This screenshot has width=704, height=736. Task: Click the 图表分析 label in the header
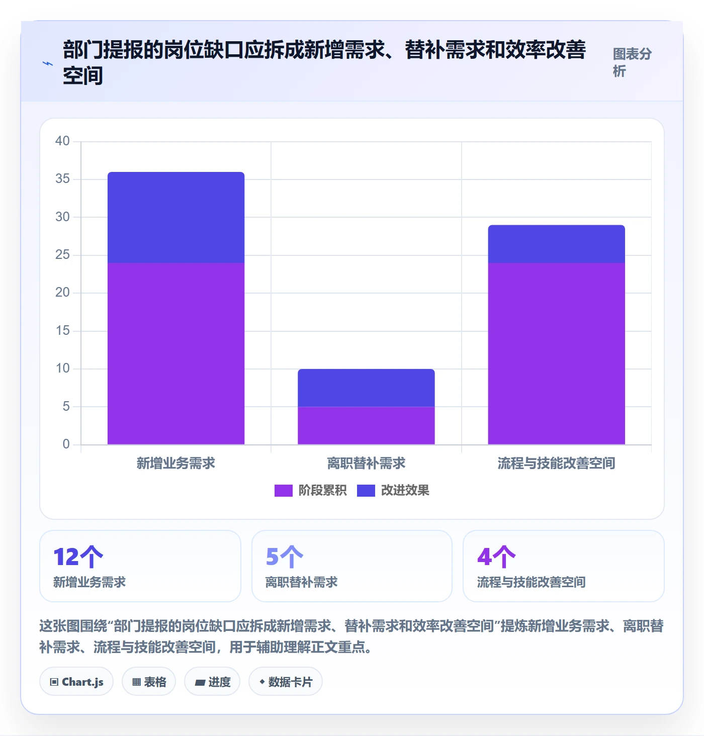(x=632, y=62)
